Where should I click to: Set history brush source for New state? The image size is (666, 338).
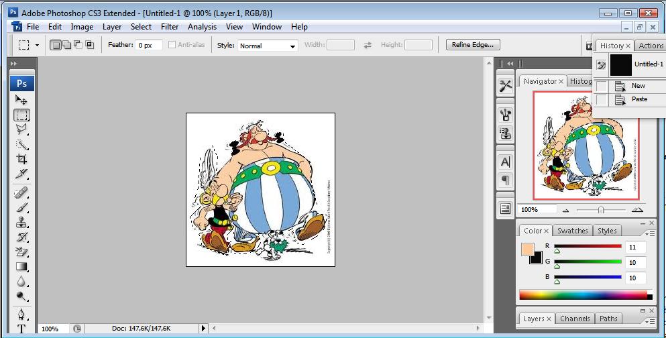601,87
